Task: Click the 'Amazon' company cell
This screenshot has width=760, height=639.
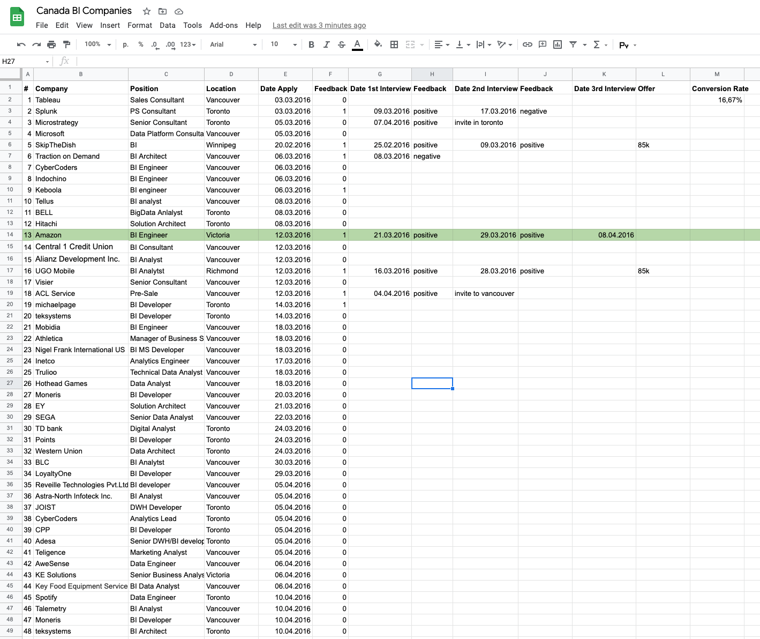Action: point(81,235)
